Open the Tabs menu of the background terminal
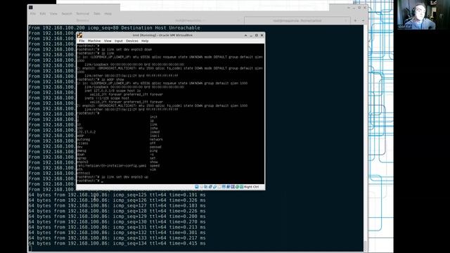The width and height of the screenshot is (450, 253). click(x=97, y=14)
